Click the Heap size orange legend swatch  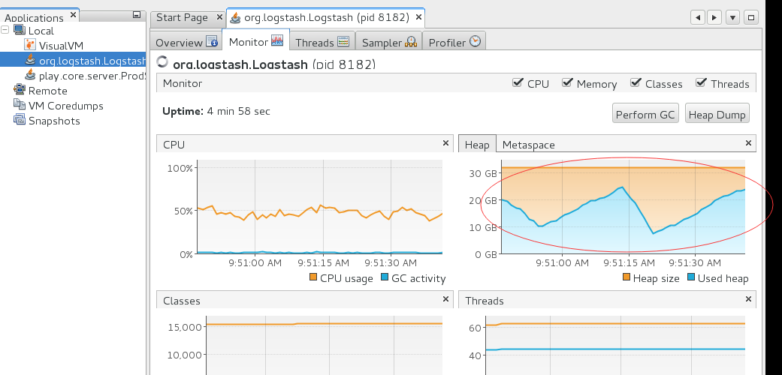[x=626, y=277]
